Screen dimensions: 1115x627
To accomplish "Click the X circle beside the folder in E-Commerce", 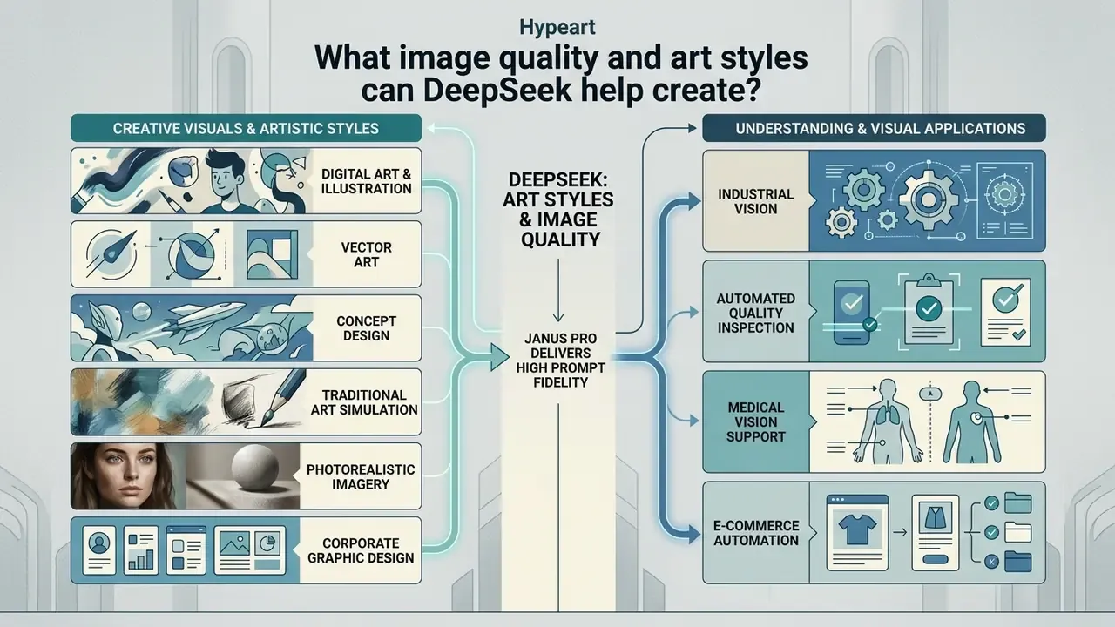I will click(990, 562).
